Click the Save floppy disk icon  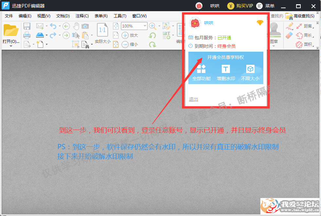click(x=27, y=26)
